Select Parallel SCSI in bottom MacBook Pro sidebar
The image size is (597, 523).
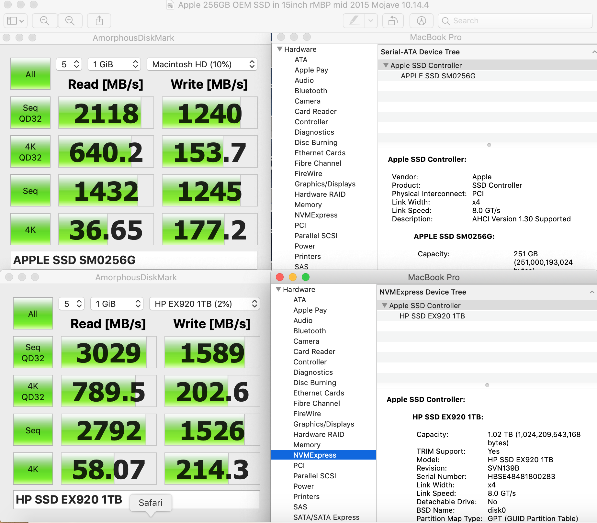pyautogui.click(x=314, y=476)
